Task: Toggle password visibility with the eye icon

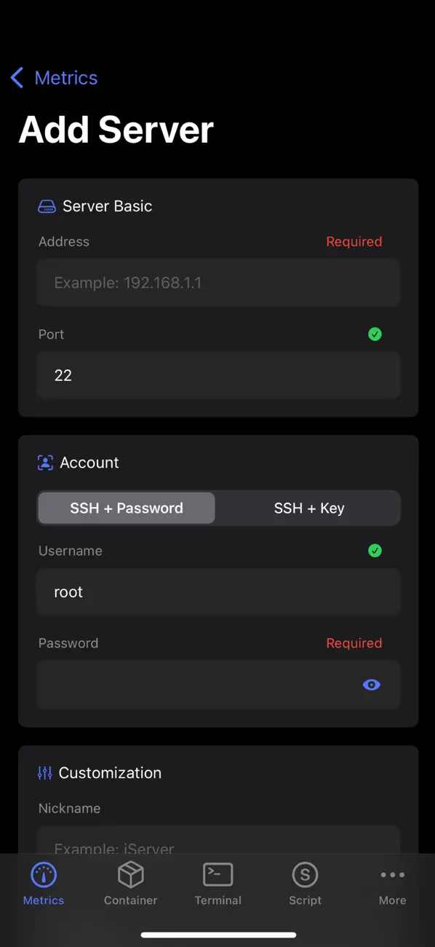Action: click(372, 685)
